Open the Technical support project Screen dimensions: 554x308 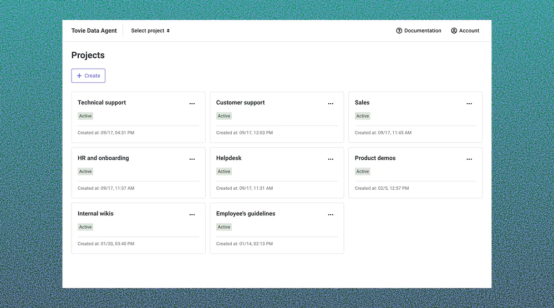click(102, 103)
